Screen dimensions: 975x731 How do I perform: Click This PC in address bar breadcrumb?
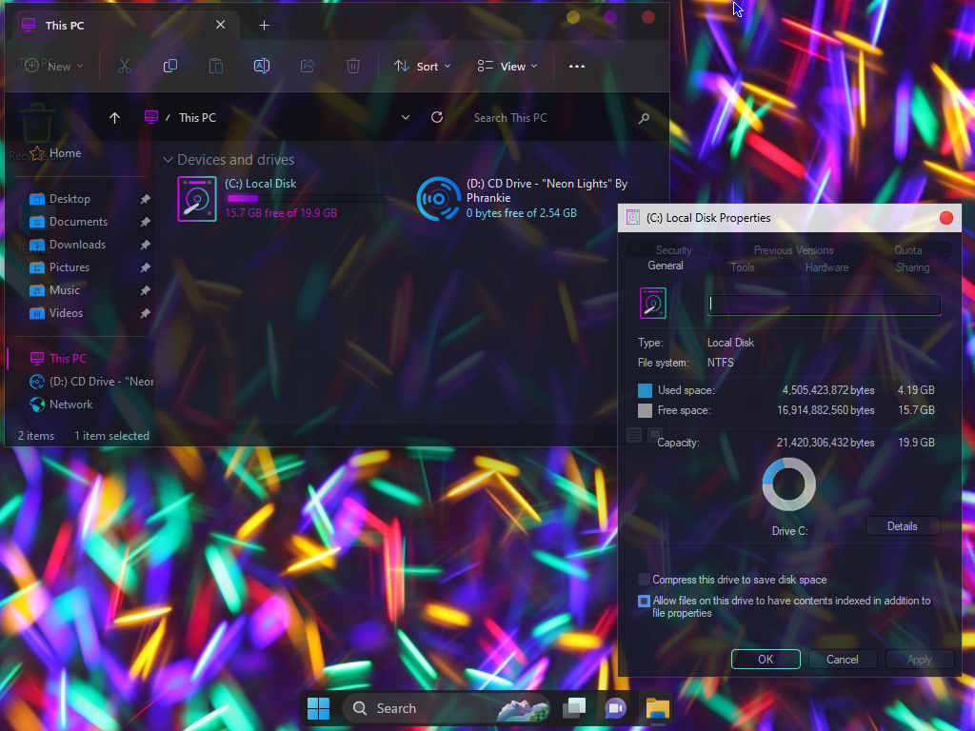(197, 117)
